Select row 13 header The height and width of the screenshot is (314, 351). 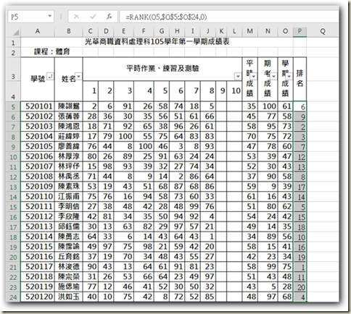click(x=13, y=187)
